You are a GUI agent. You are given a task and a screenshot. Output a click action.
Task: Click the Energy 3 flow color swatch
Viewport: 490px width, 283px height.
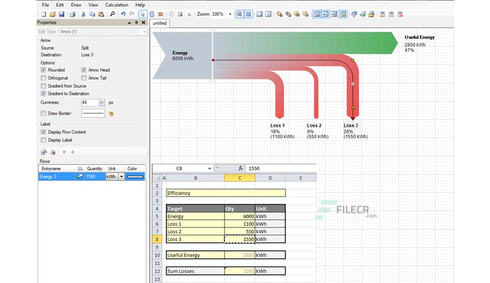135,177
